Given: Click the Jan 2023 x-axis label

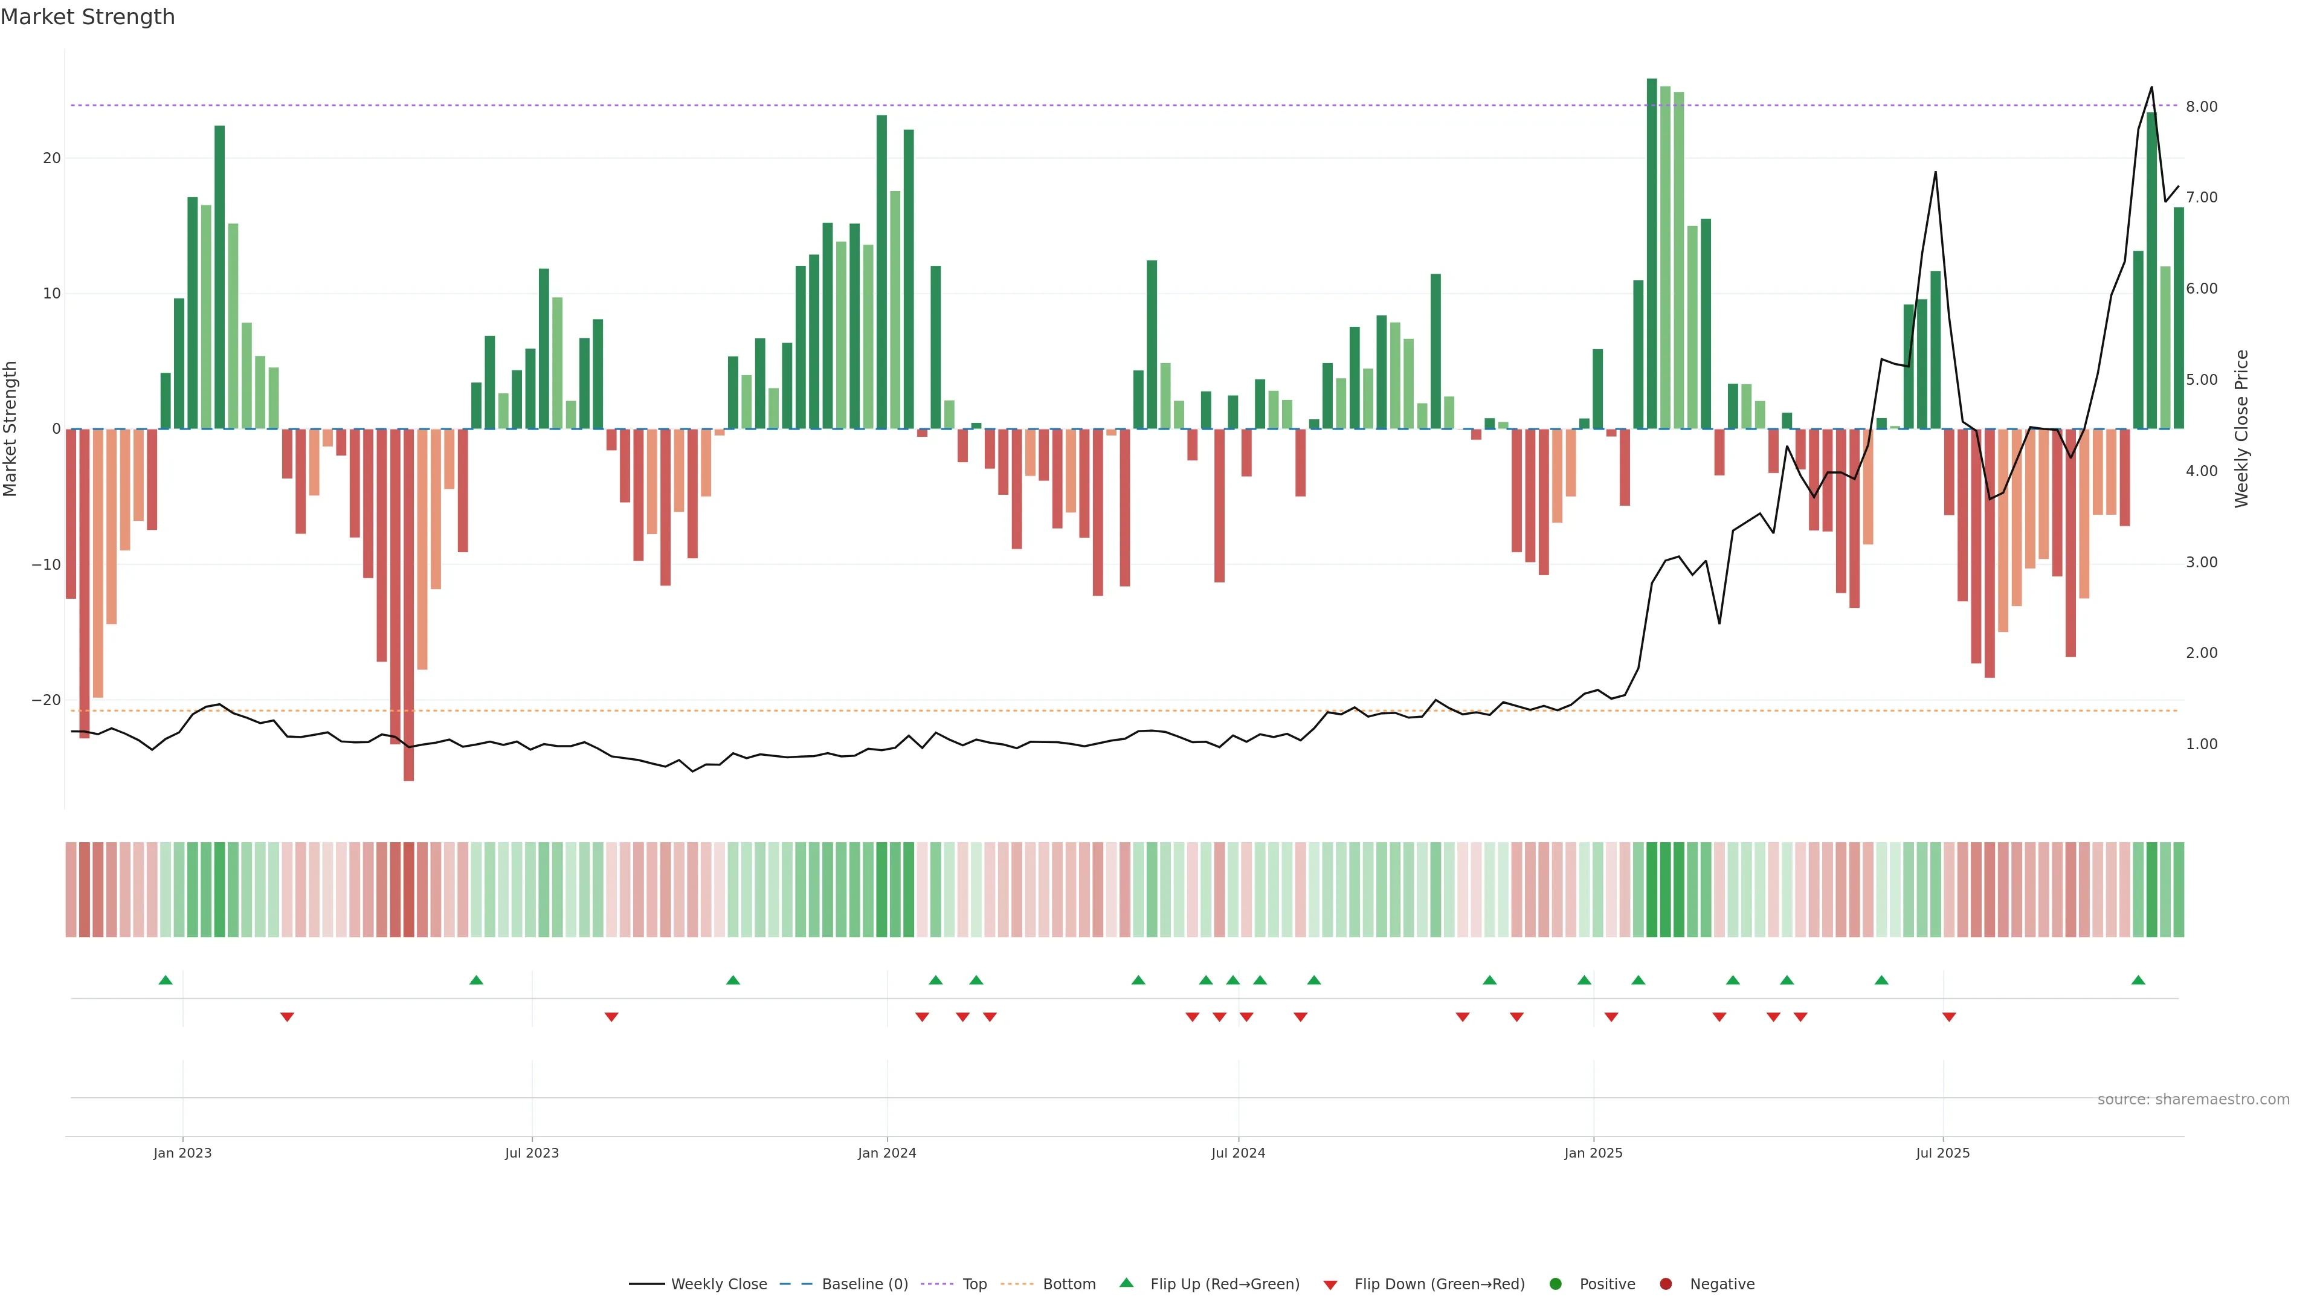Looking at the screenshot, I should click(x=182, y=1153).
